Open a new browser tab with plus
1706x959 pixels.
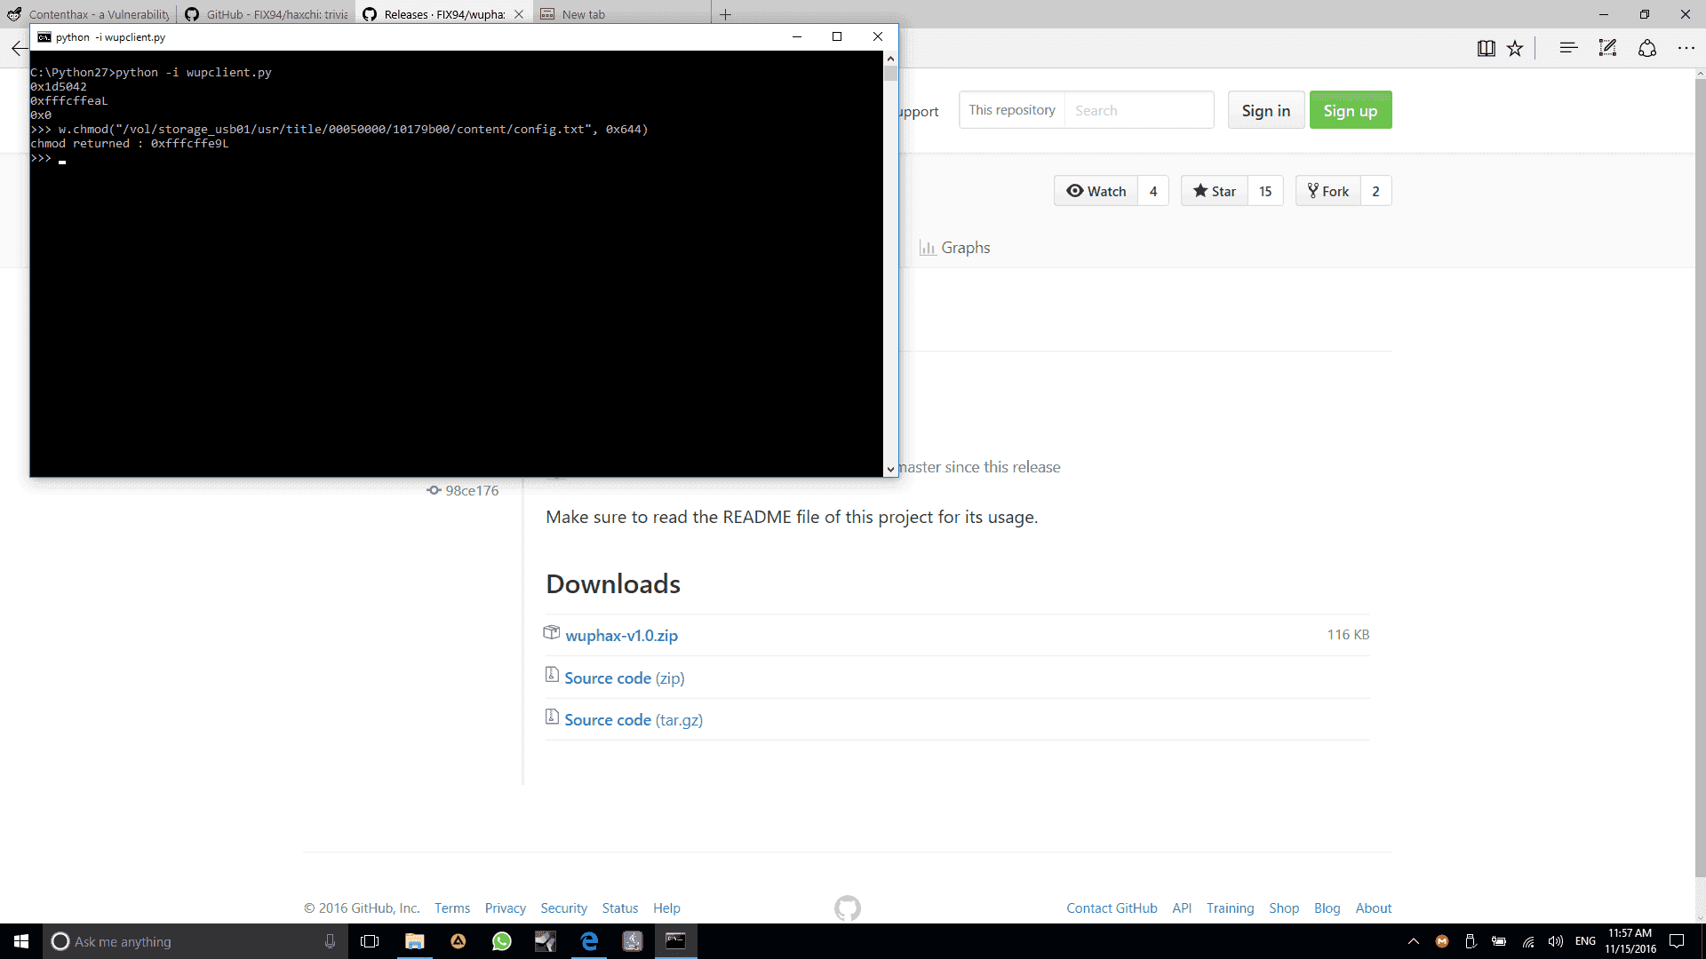coord(725,14)
